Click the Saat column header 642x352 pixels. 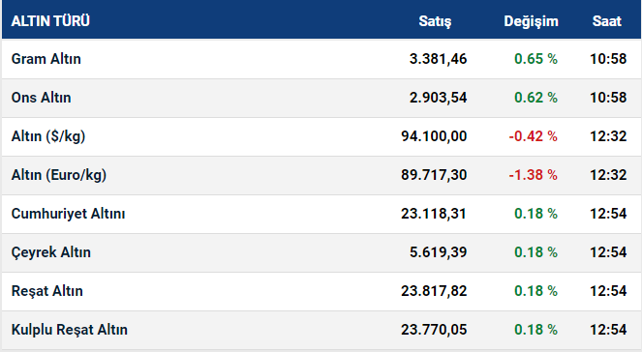607,21
